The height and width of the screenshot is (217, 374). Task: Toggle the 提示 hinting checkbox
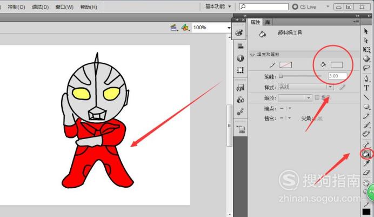point(317,97)
